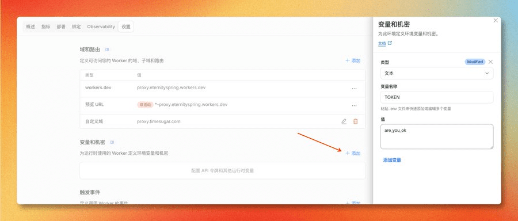Open the 类型 dropdown showing 文本
518x221 pixels.
pos(437,73)
